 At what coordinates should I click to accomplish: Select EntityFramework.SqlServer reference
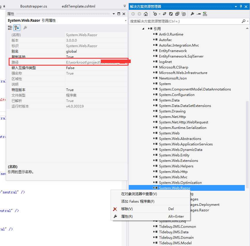coord(181,56)
